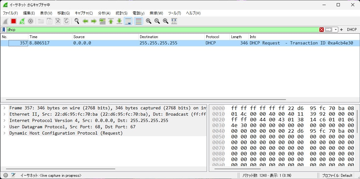360x179 pixels.
Task: Sort by the Source column header
Action: click(106, 37)
